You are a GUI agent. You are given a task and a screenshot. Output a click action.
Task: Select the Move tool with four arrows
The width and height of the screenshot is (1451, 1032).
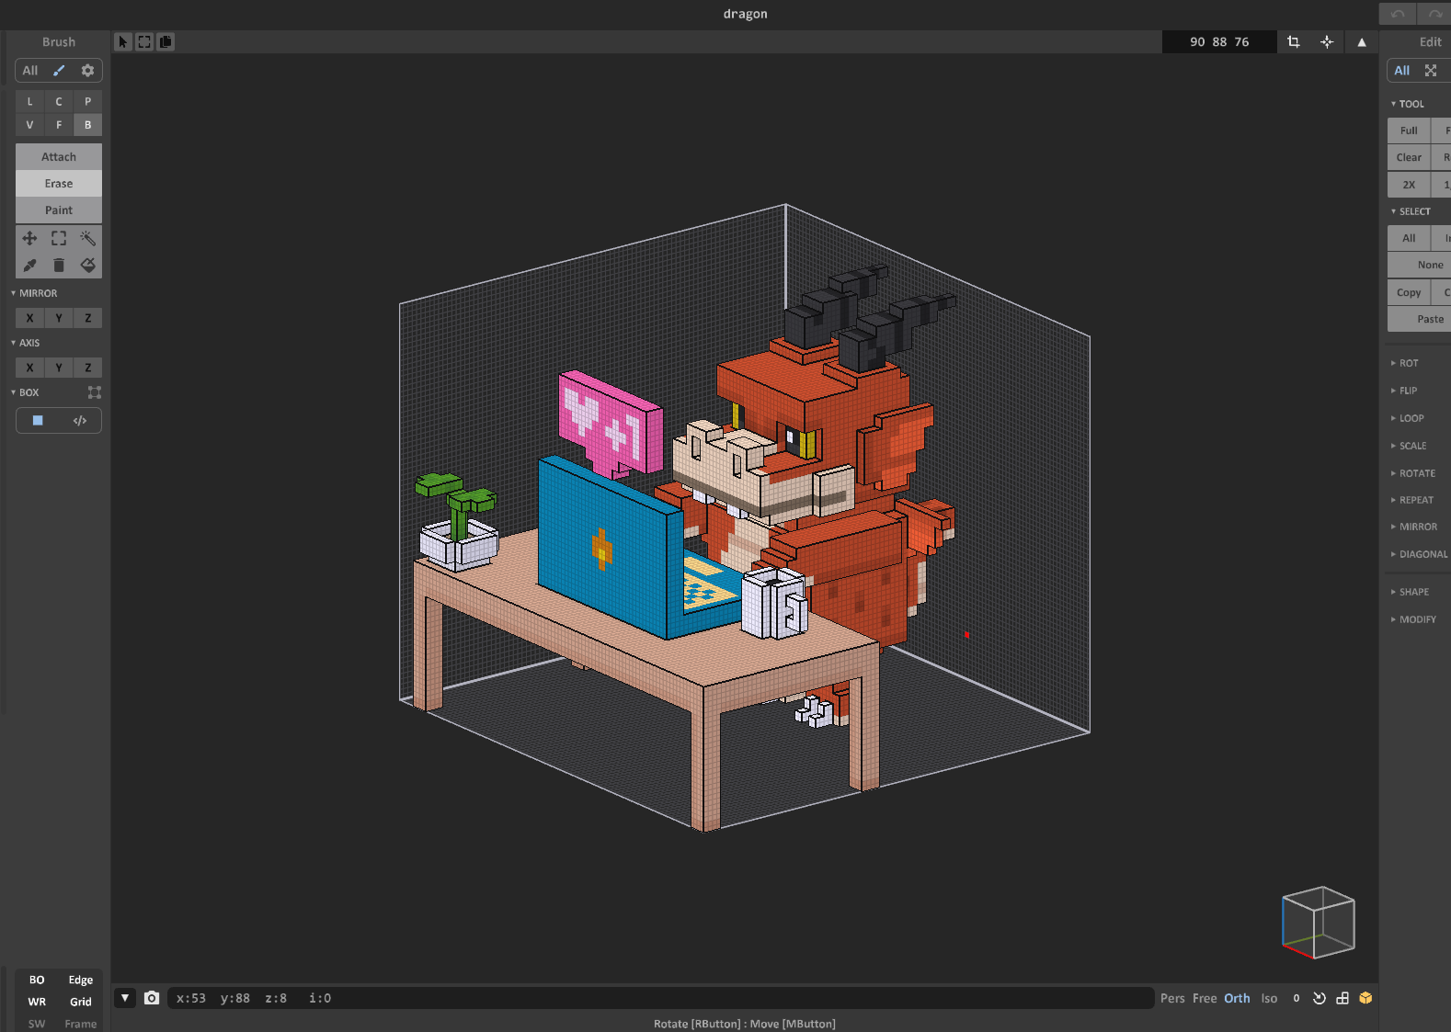(x=29, y=238)
